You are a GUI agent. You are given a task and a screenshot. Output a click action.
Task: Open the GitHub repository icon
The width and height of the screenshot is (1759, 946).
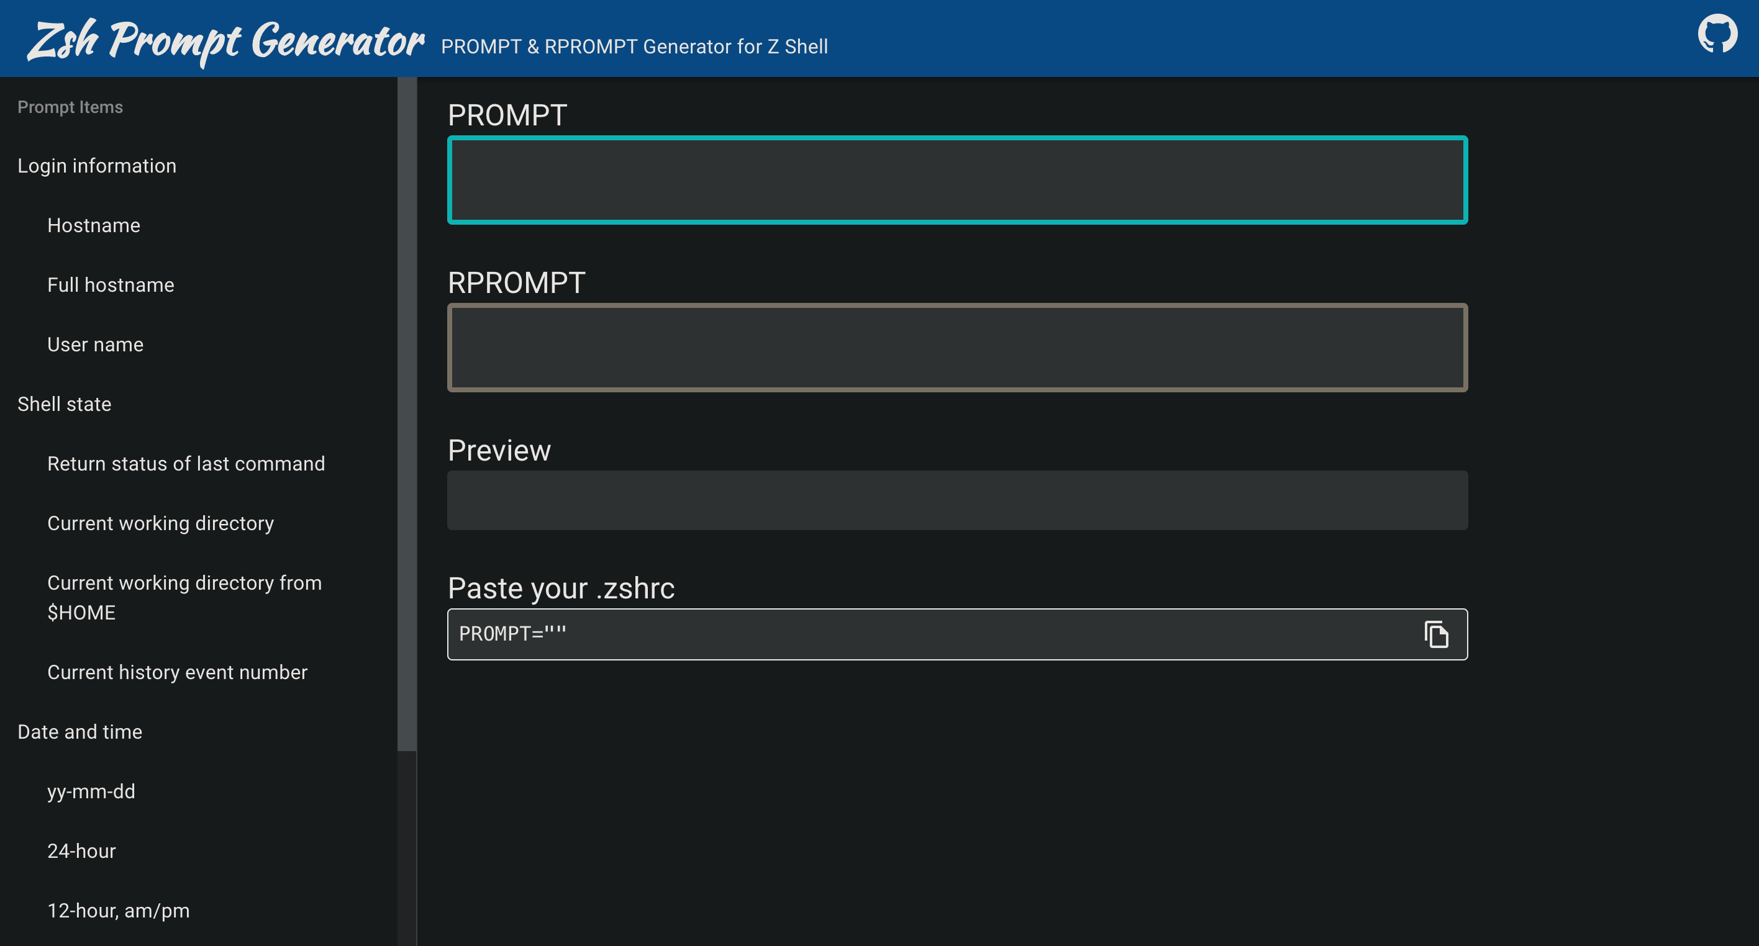coord(1717,34)
